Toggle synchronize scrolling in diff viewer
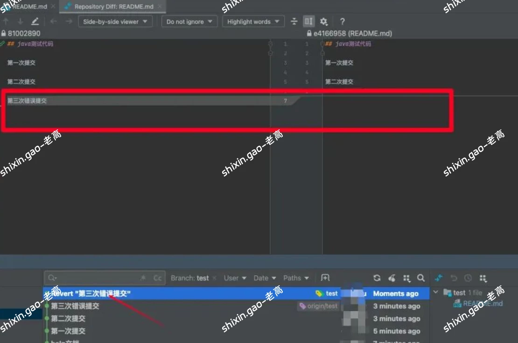 [x=308, y=21]
